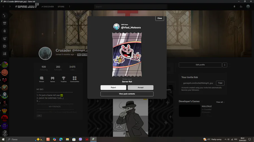Open the NULLTALE game thumbnail
The width and height of the screenshot is (254, 142).
[190, 111]
